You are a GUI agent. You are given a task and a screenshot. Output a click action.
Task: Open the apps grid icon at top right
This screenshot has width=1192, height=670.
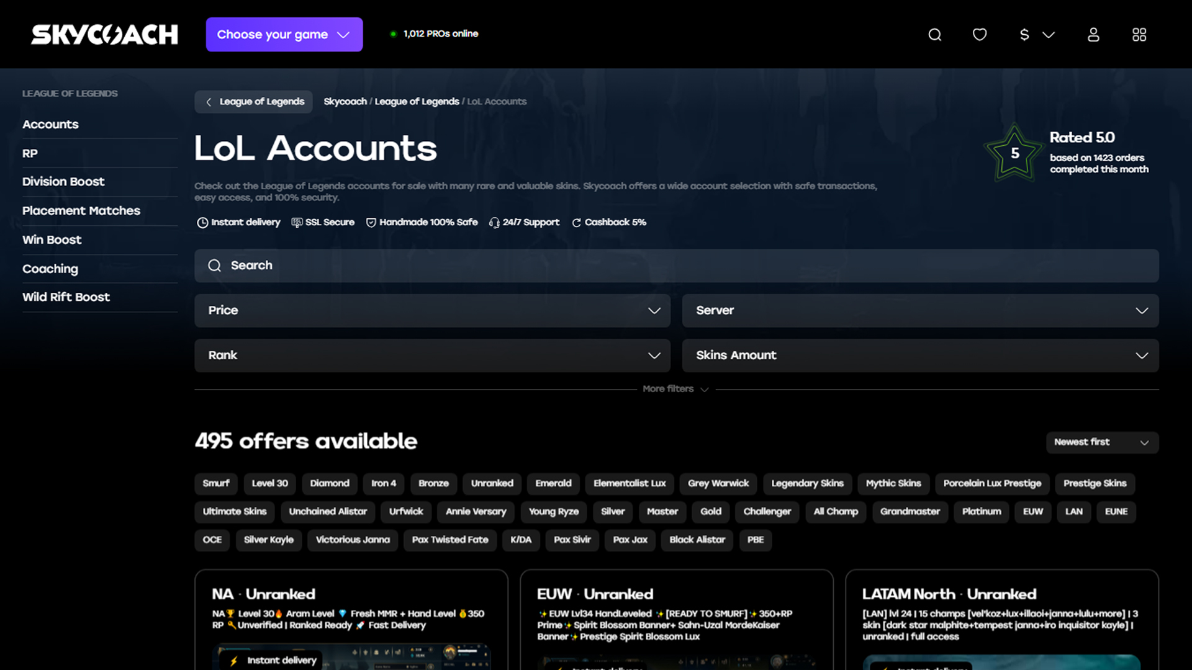point(1139,34)
